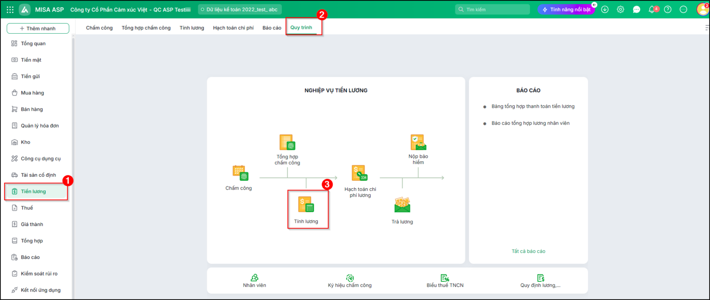Open the app launcher grid icon
Image resolution: width=710 pixels, height=300 pixels.
[10, 9]
